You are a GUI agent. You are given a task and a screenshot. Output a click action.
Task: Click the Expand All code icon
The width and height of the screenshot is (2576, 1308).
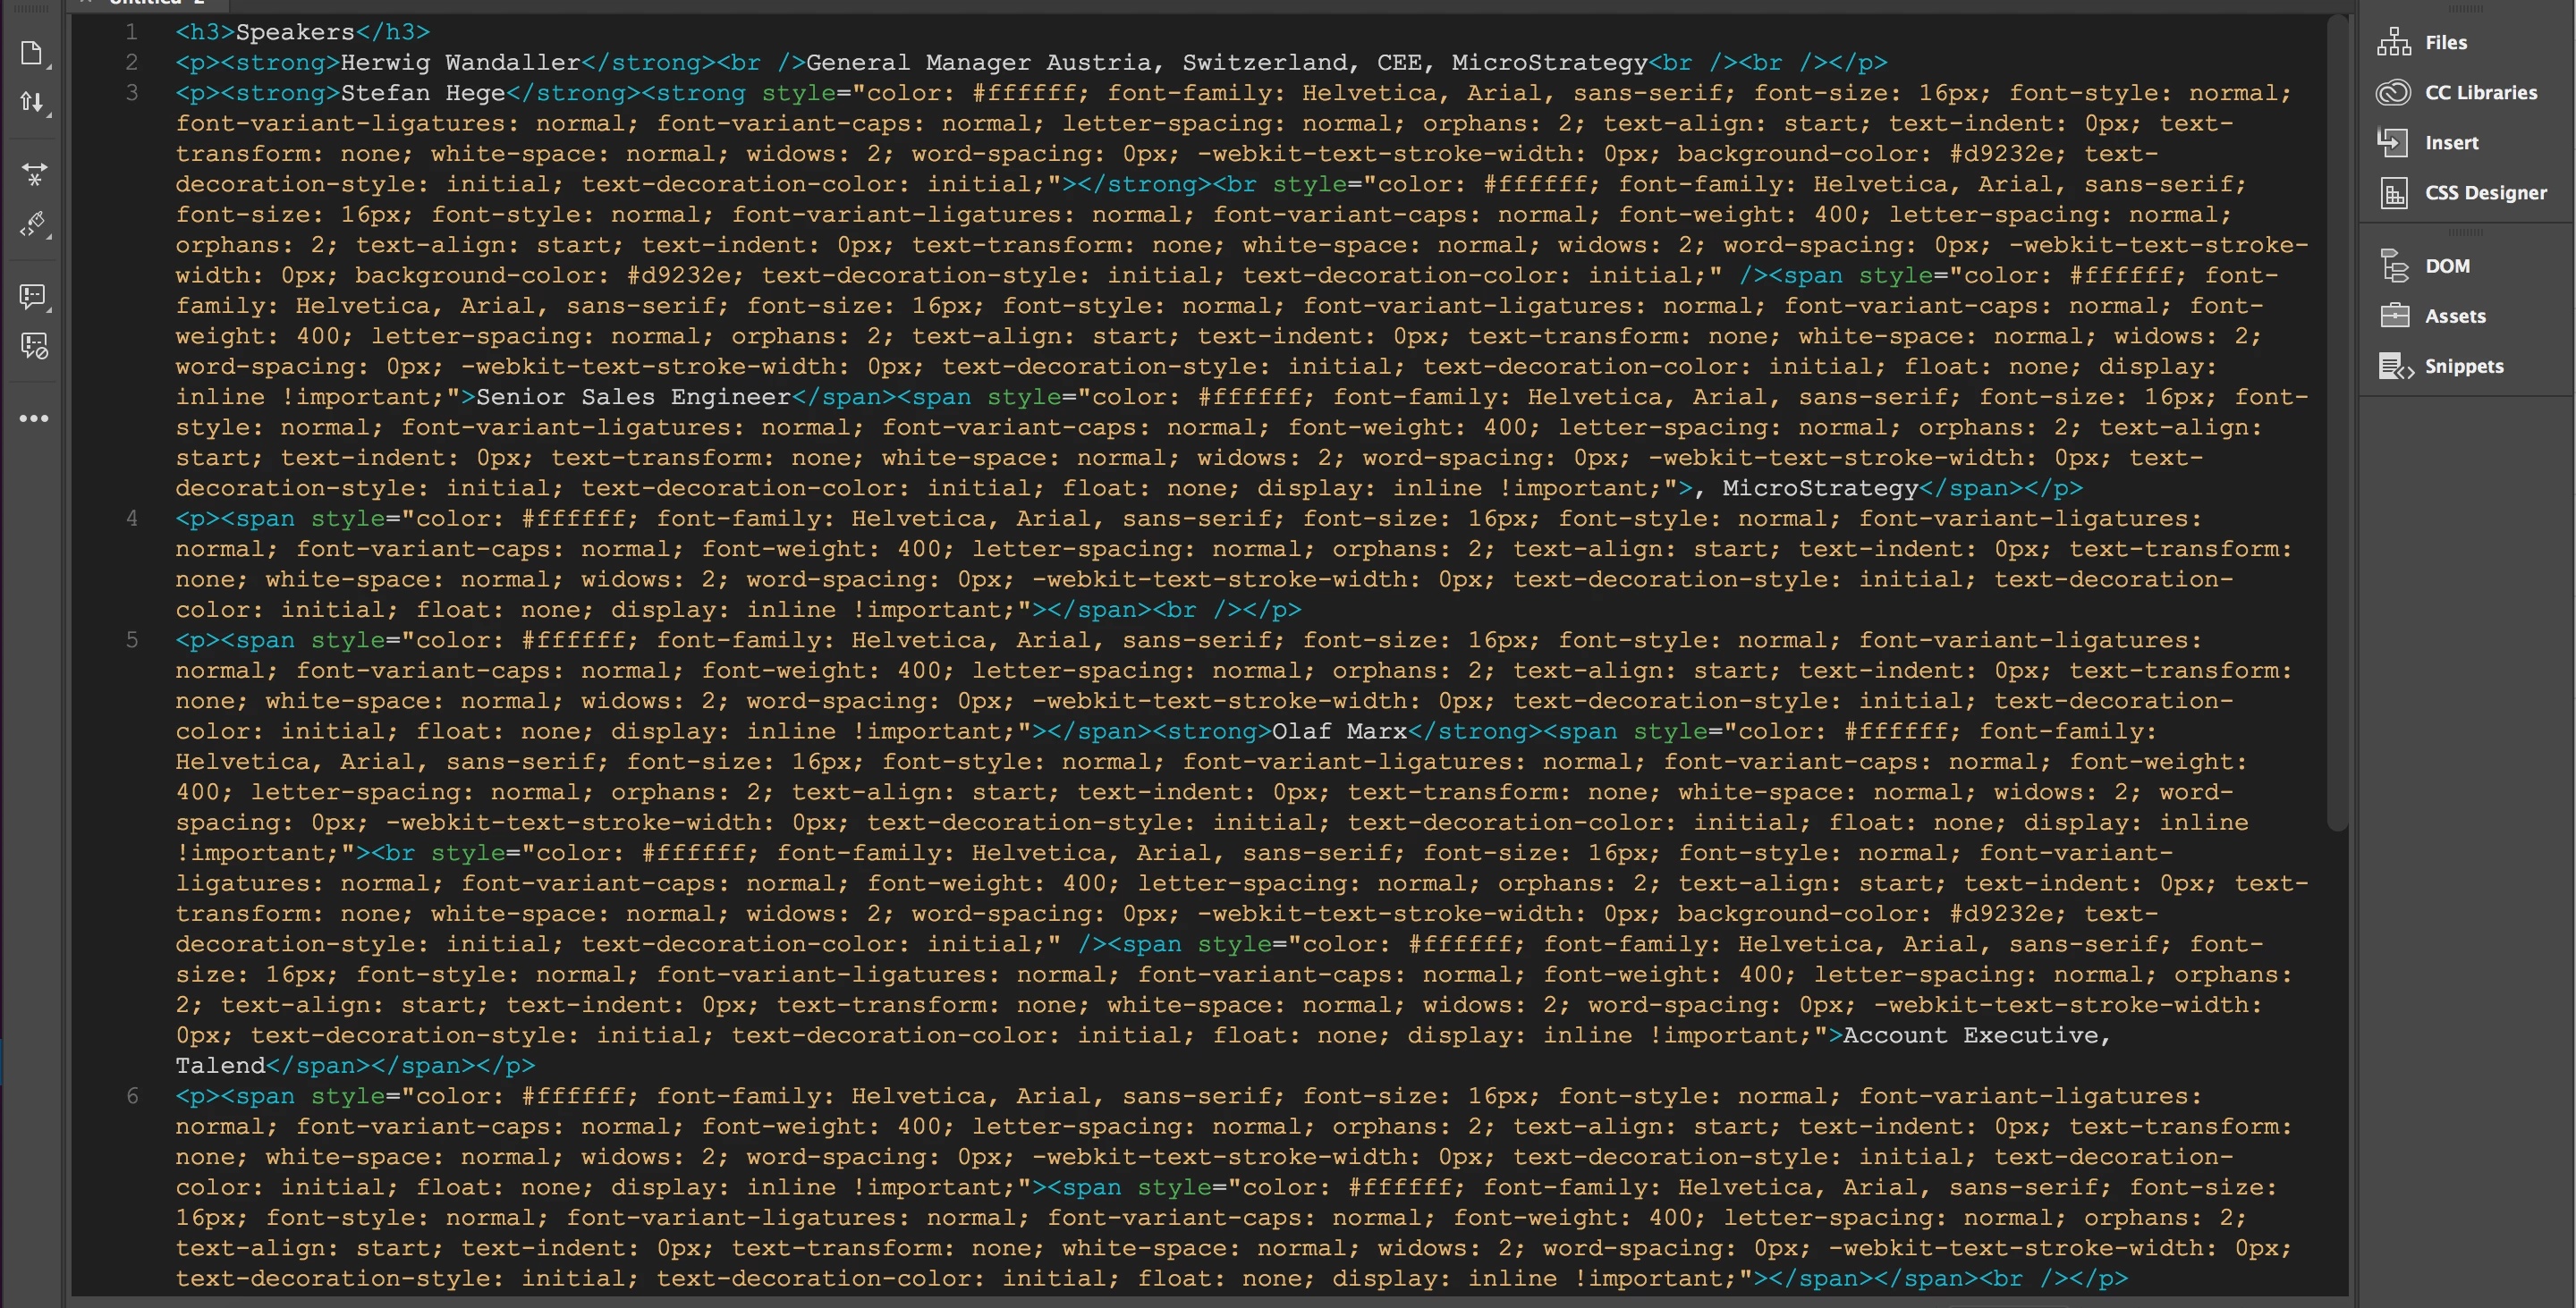tap(34, 175)
